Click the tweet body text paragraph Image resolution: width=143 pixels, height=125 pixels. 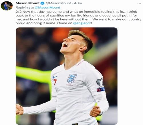click(x=78, y=17)
